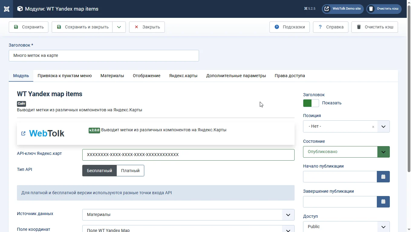Screen dimensions: 411x232
Task: Open the Поле координат dropdown
Action: (188, 229)
